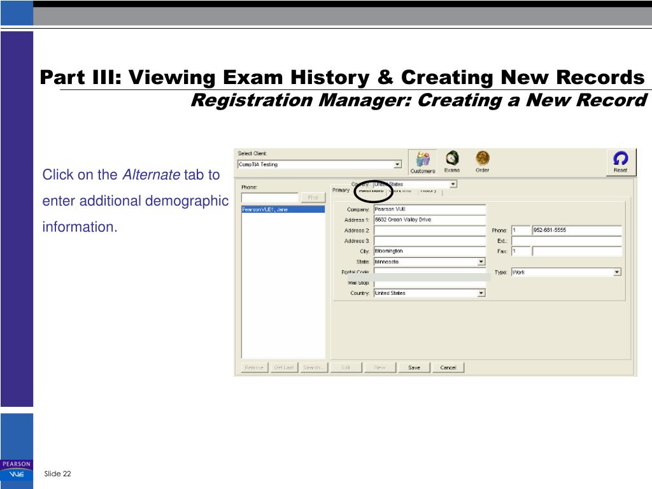Click the Fax country code field

tap(521, 251)
